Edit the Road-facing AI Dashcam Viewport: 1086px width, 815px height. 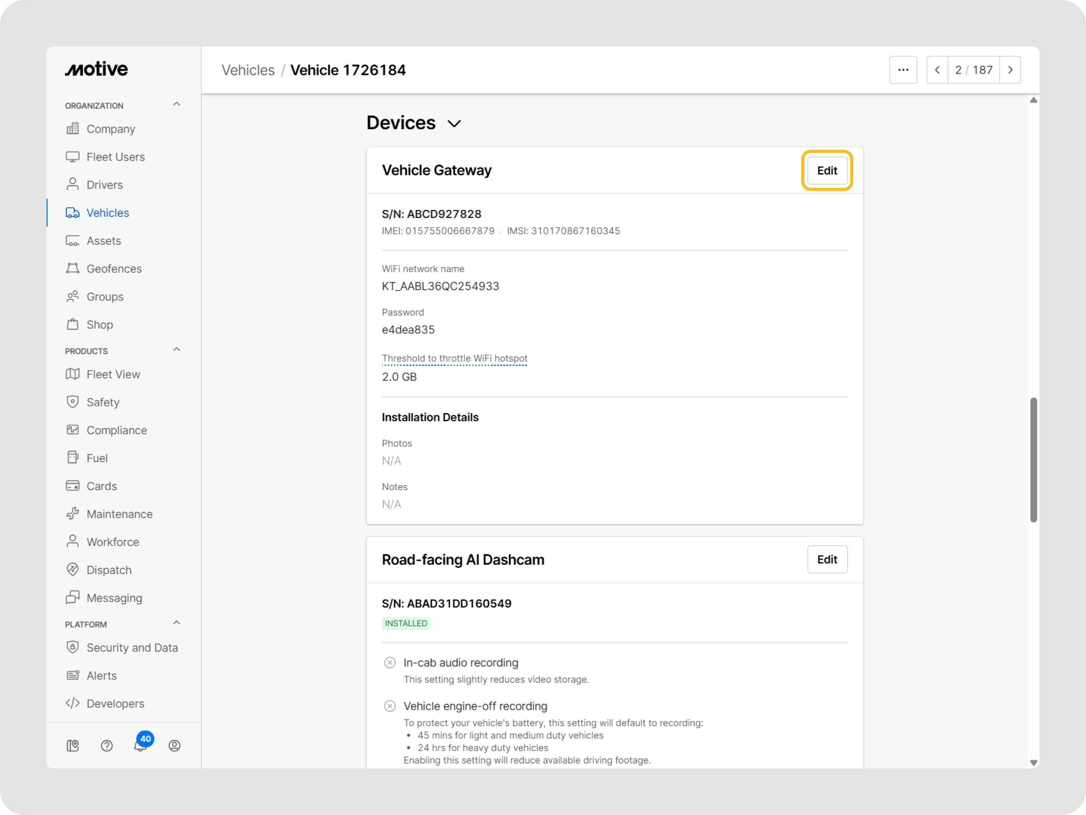pos(827,560)
